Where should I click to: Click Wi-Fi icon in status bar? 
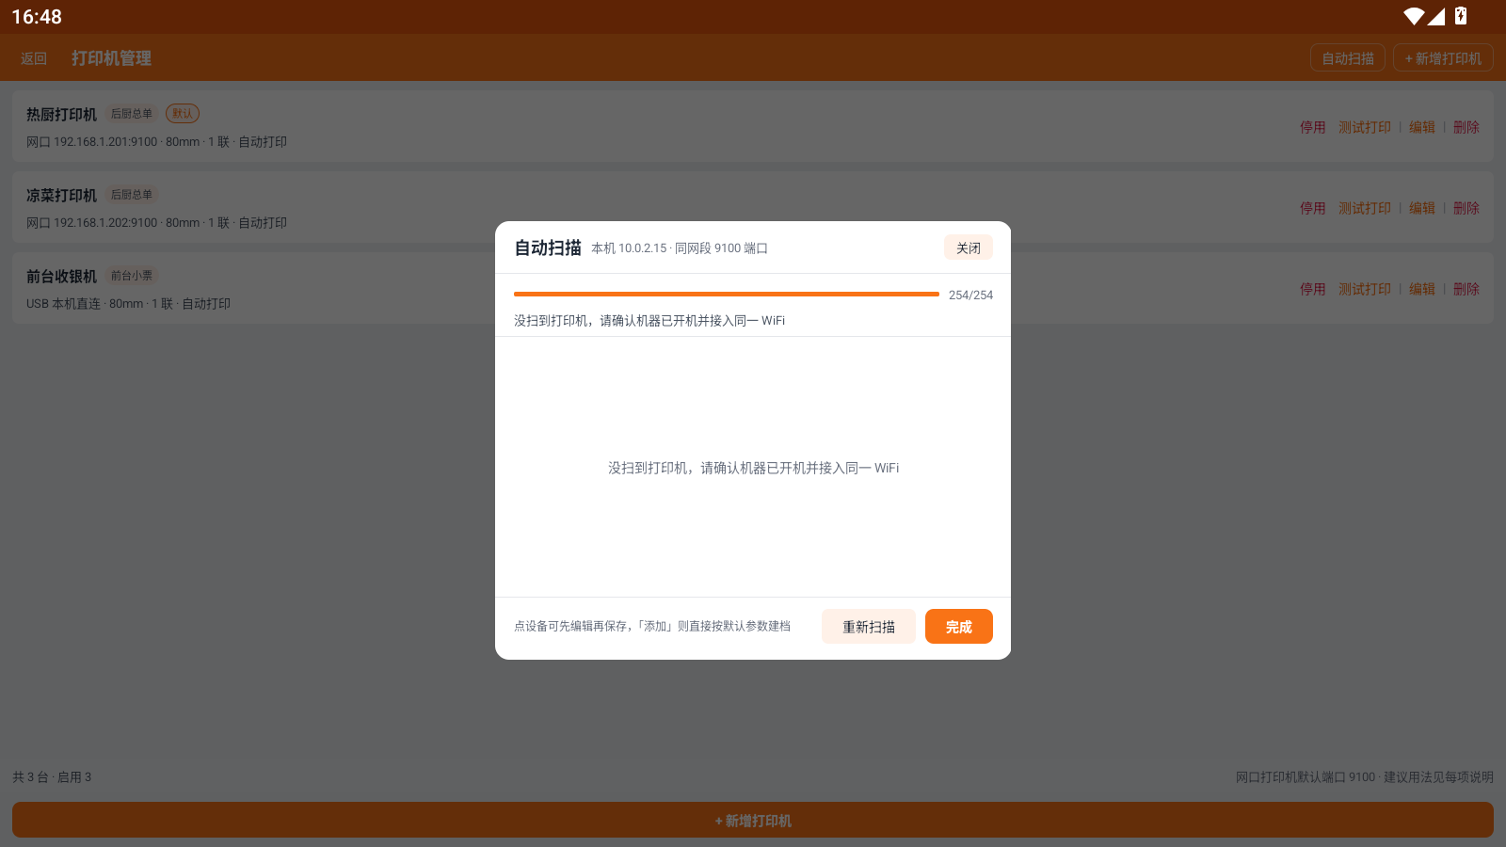coord(1413,16)
